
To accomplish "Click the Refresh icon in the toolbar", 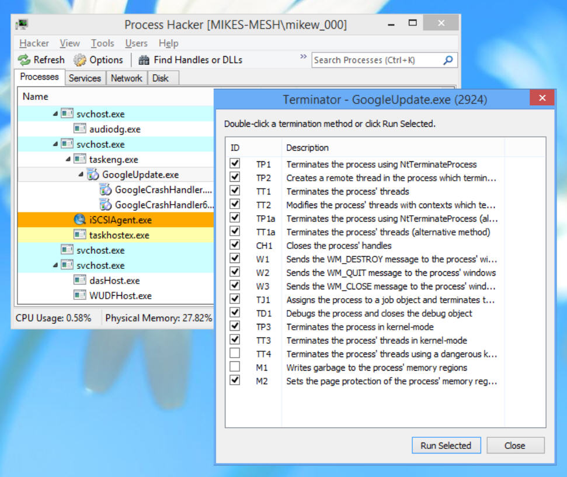I will point(23,60).
